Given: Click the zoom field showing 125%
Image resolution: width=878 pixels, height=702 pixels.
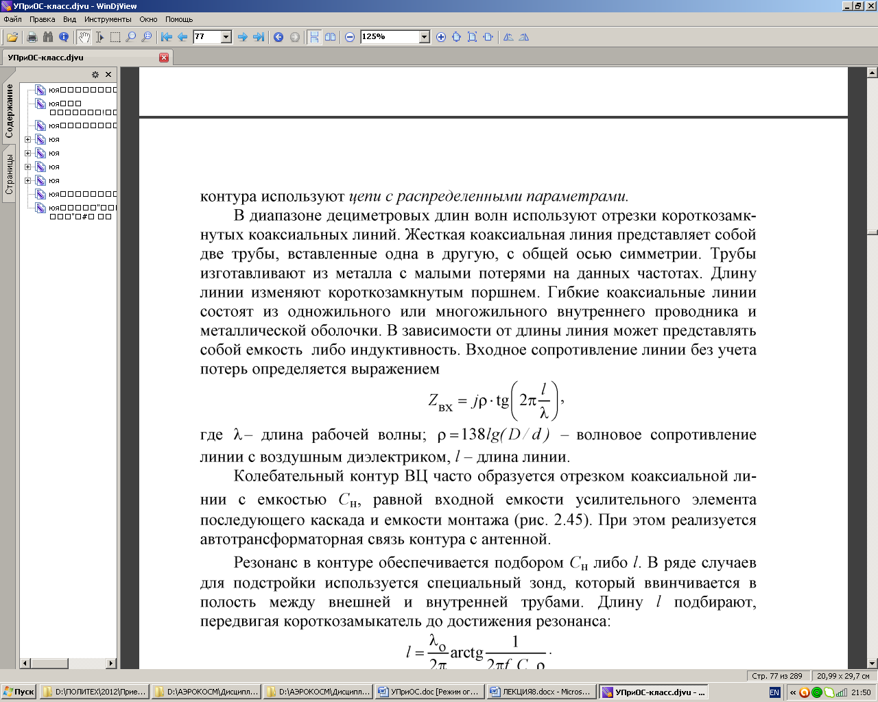Looking at the screenshot, I should [x=390, y=37].
